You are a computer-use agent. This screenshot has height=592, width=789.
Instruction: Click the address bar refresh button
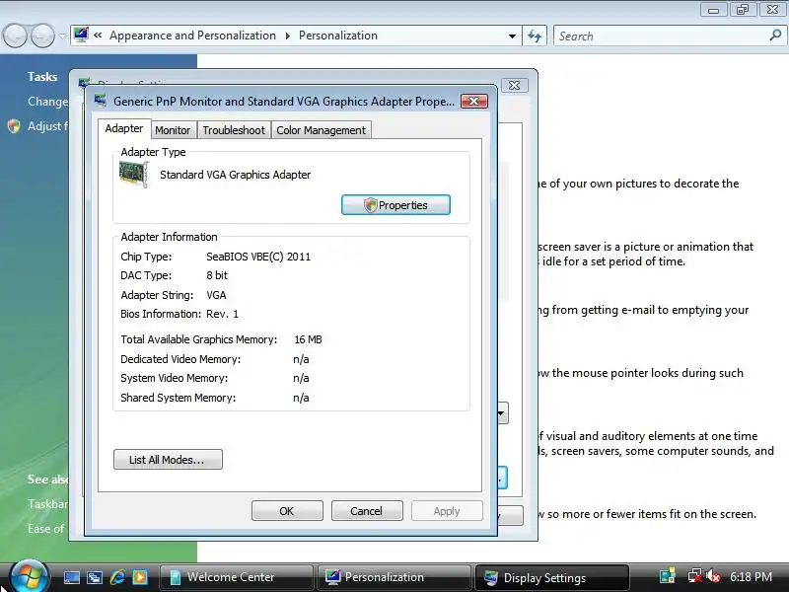535,36
